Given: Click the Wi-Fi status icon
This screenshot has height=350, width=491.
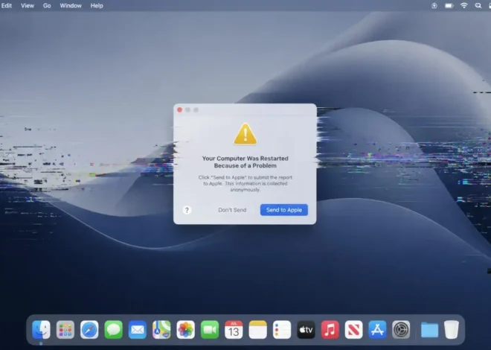Looking at the screenshot, I should pyautogui.click(x=463, y=5).
